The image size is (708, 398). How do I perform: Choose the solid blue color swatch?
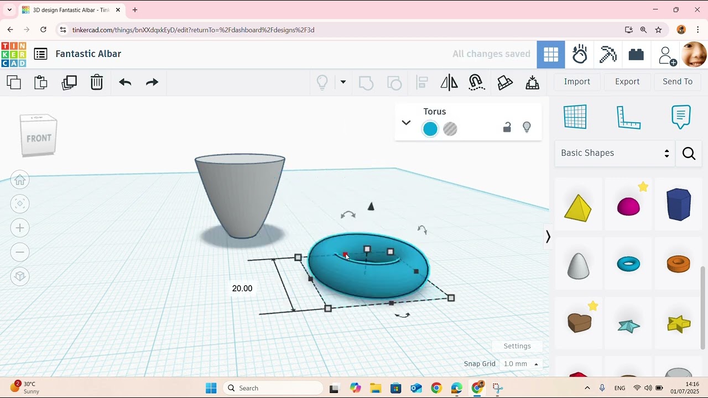[430, 129]
